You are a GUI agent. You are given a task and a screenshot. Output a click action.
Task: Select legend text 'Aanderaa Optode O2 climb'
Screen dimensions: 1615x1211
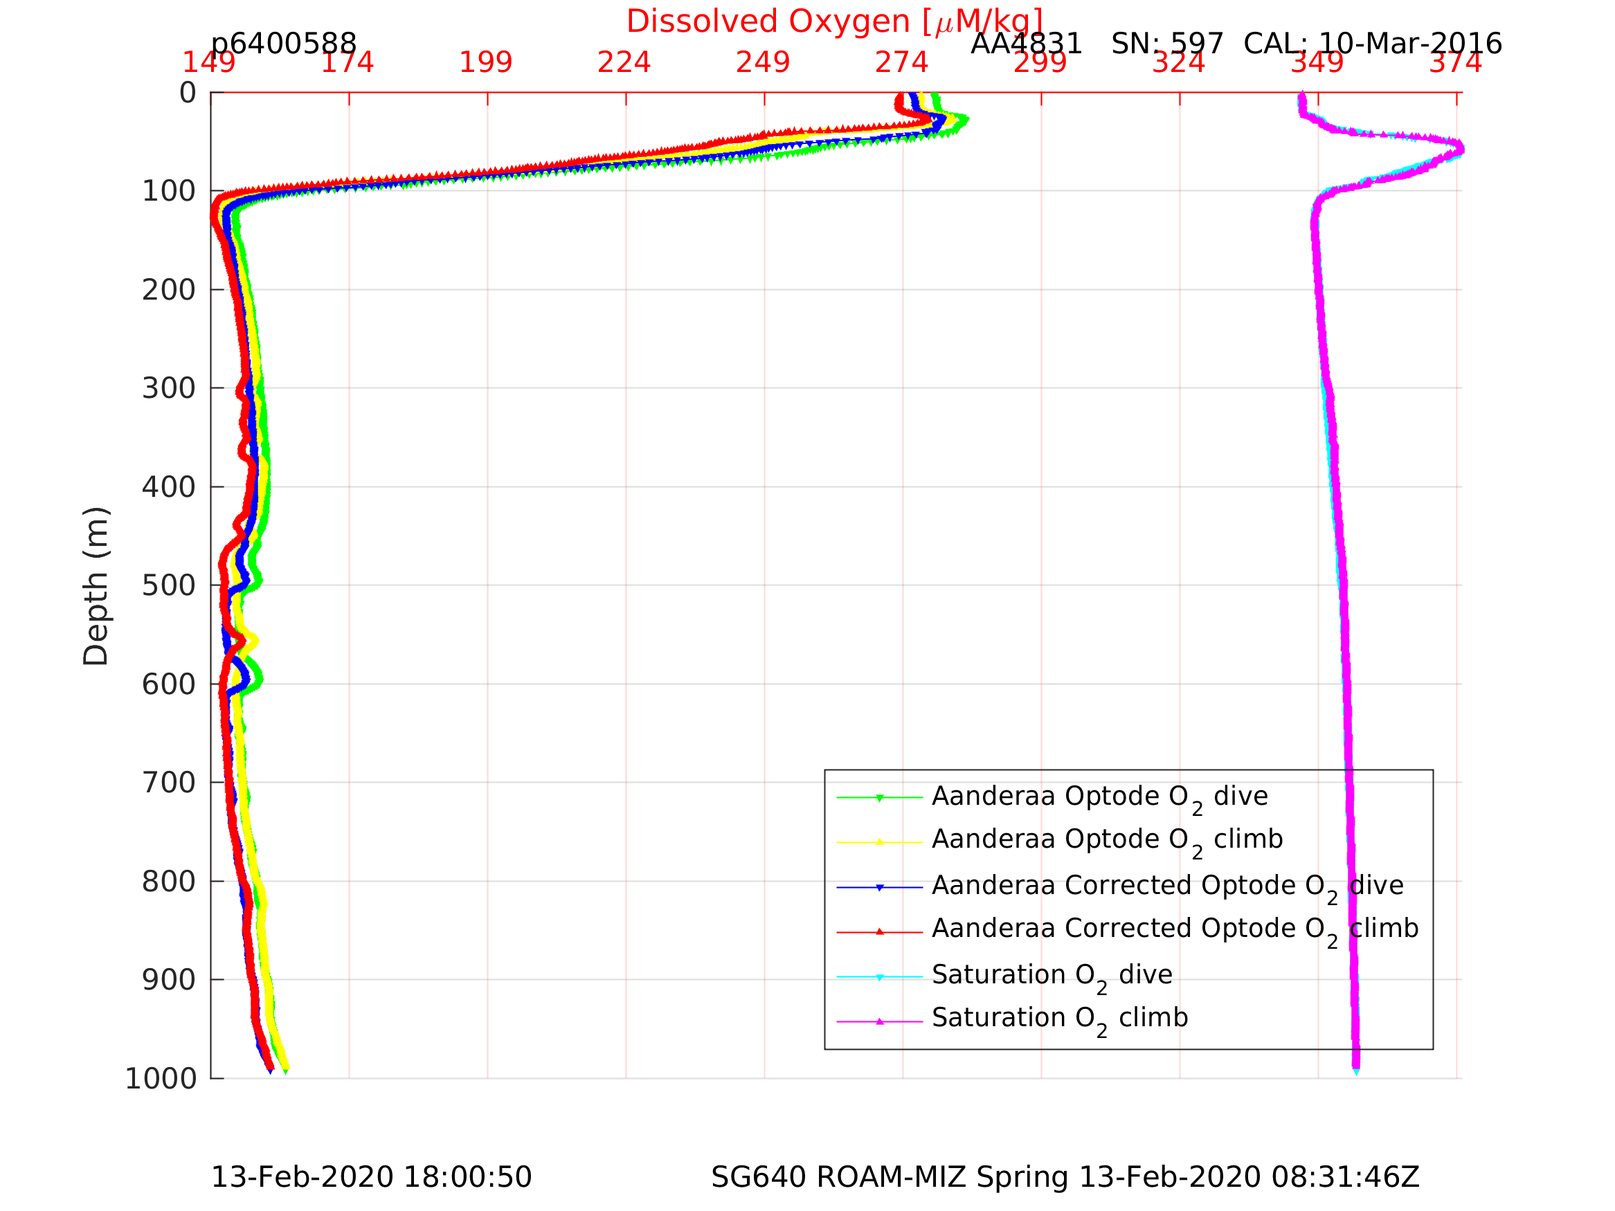pos(1108,843)
